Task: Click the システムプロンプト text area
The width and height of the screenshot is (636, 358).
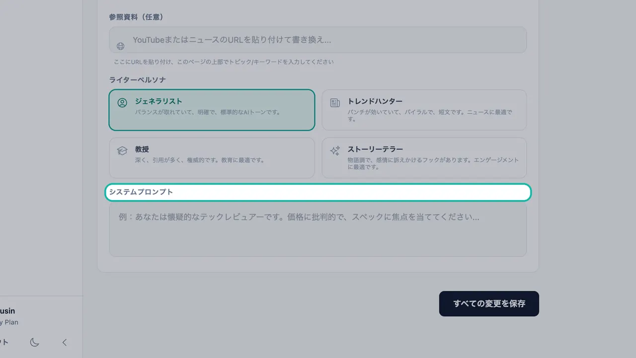Action: [x=318, y=229]
